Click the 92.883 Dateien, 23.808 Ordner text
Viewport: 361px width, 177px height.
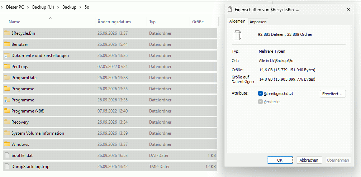285,34
